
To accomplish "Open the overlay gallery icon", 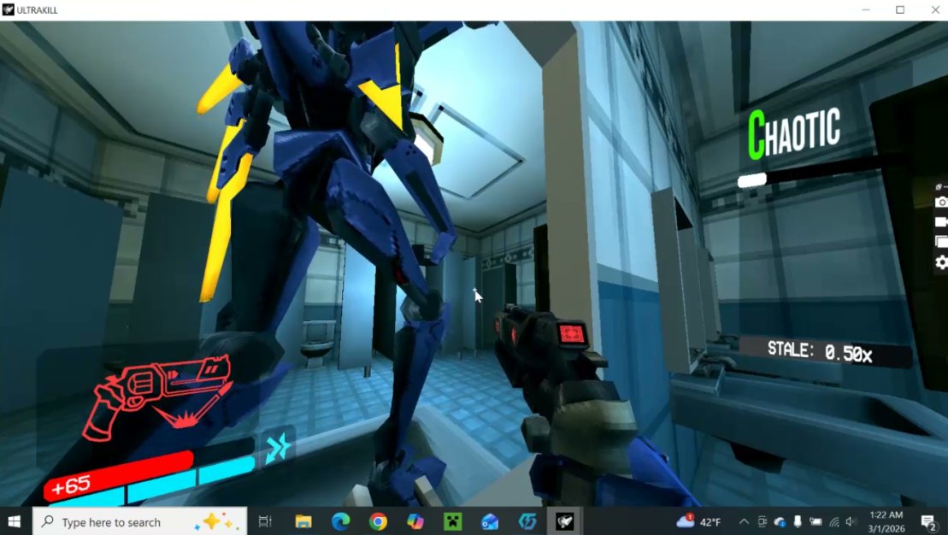I will click(x=941, y=241).
